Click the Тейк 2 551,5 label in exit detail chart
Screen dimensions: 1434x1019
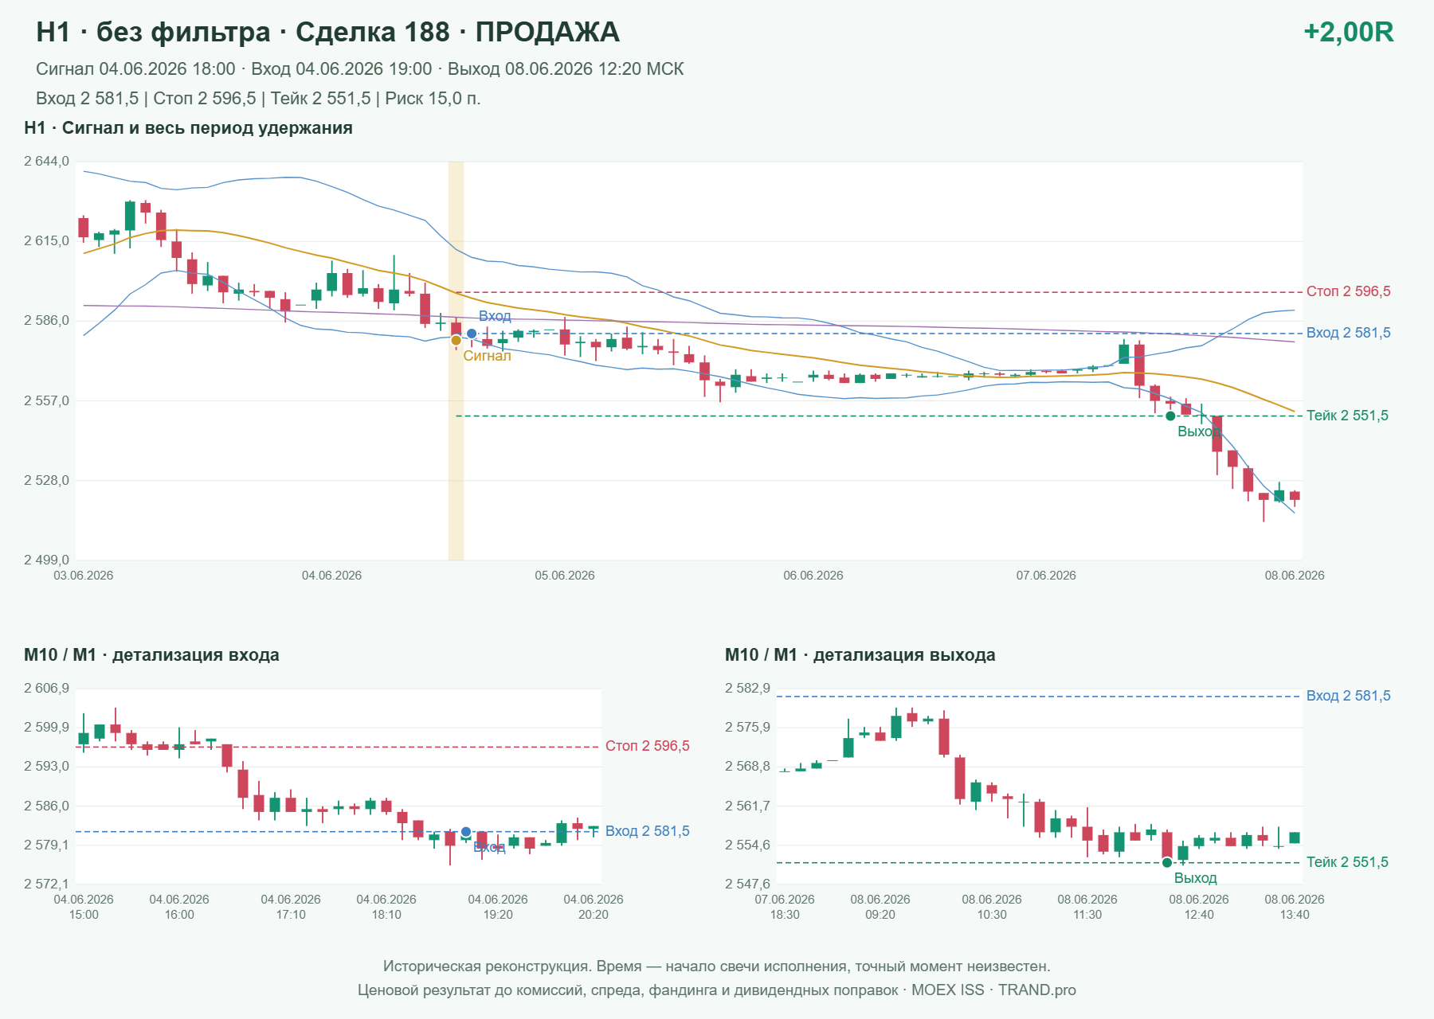[1347, 862]
